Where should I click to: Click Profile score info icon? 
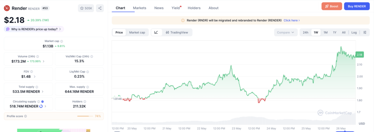pos(26,116)
